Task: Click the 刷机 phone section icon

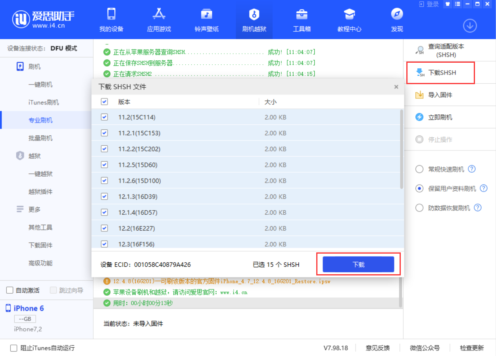Action: coord(20,66)
